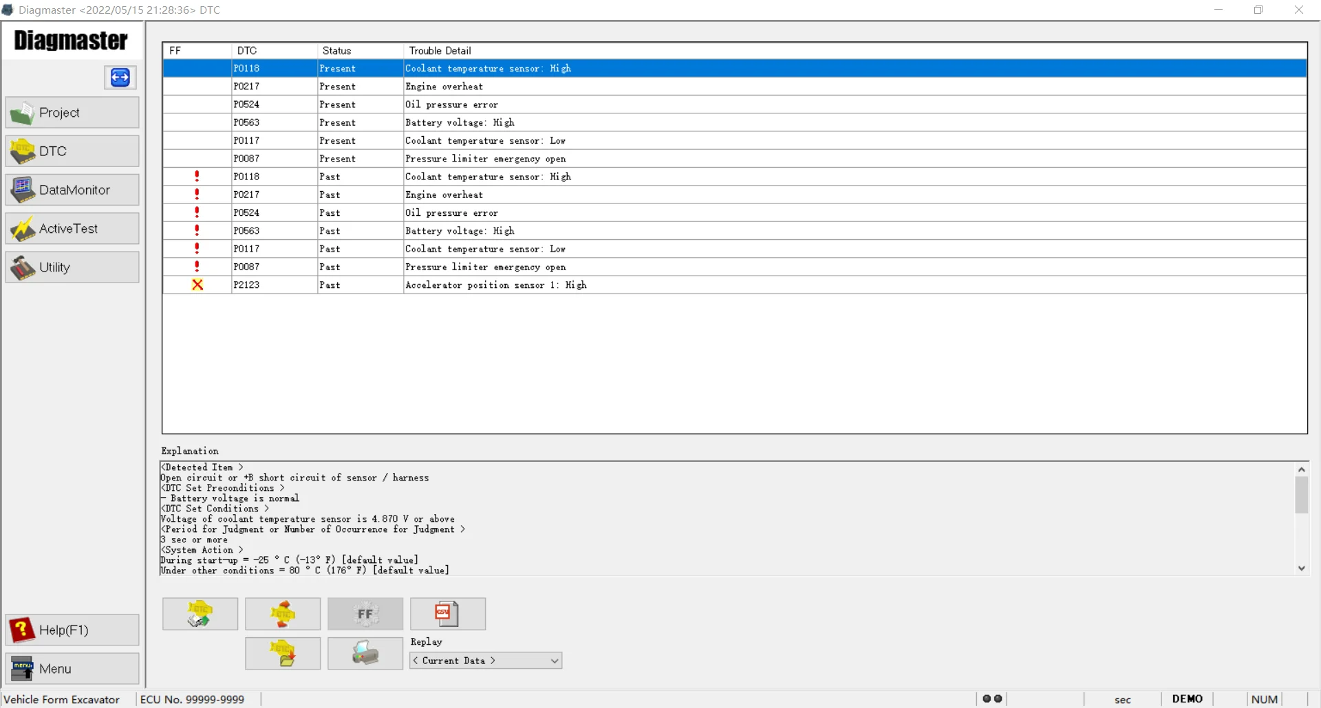Viewport: 1321px width, 708px height.
Task: Click exclamation icon on Past P0087 row
Action: (x=197, y=267)
